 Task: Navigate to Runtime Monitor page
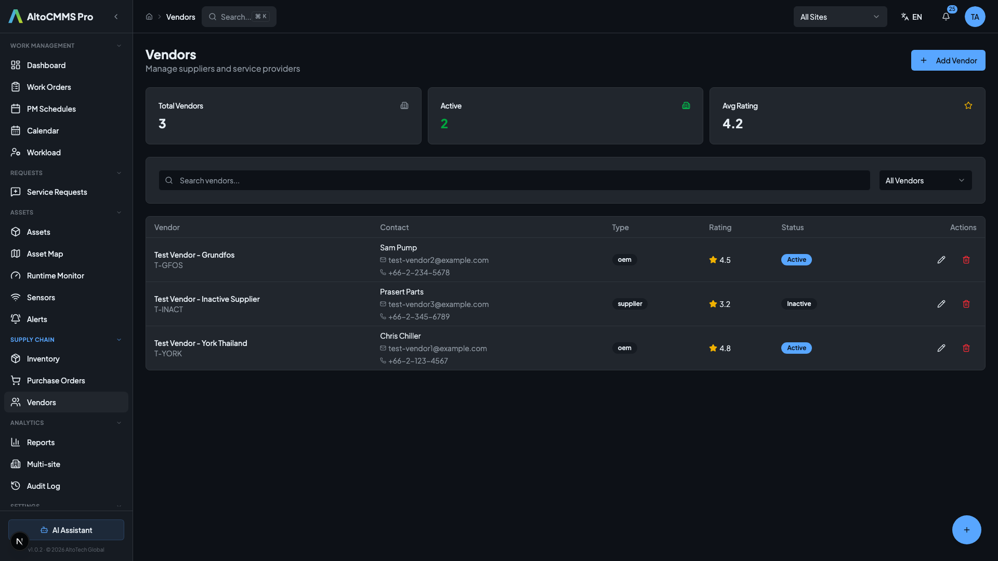pos(55,276)
